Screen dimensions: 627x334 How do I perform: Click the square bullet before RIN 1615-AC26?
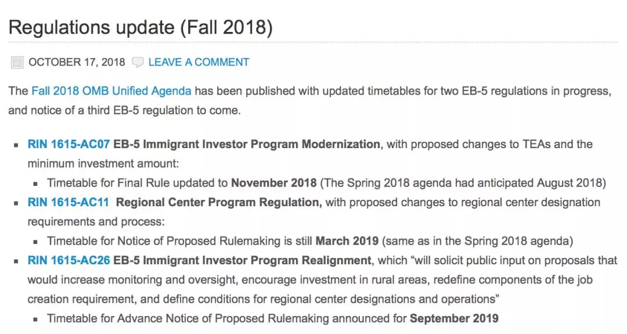(16, 261)
